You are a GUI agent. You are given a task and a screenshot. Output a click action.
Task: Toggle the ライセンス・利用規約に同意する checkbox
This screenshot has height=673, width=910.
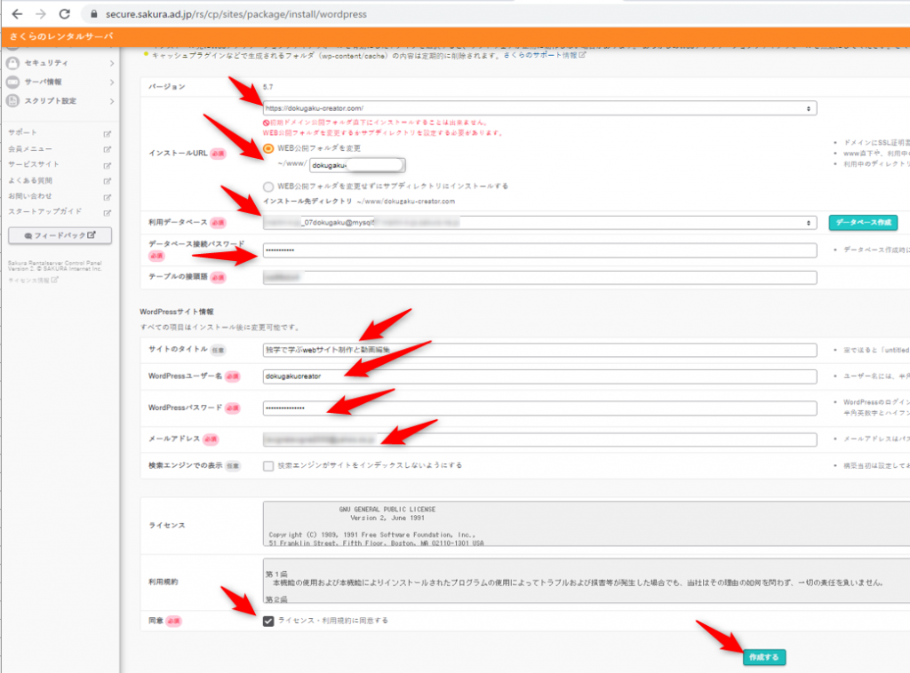[268, 622]
